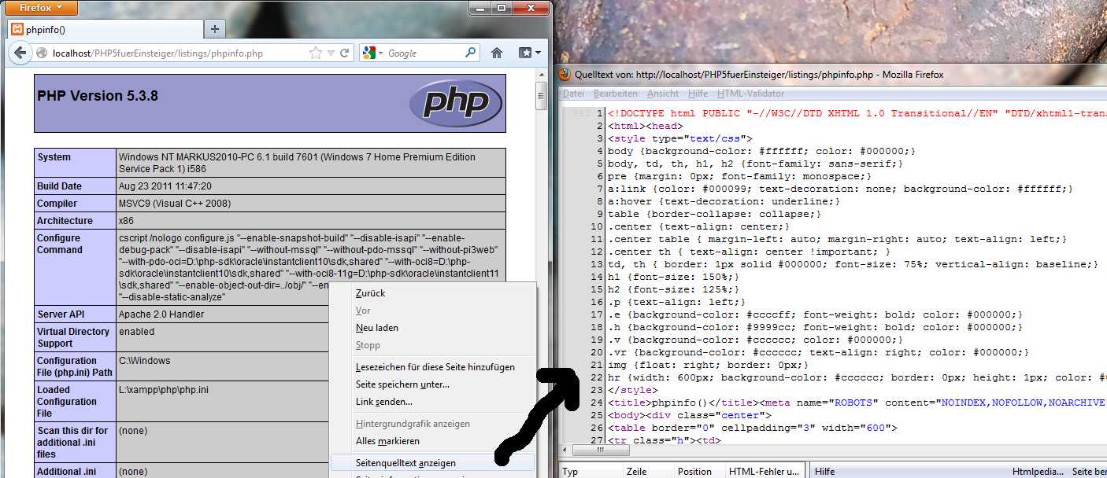The width and height of the screenshot is (1107, 478).
Task: Start search with the magnifying glass icon
Action: pyautogui.click(x=471, y=53)
